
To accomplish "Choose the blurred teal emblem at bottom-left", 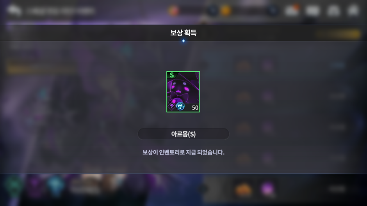I will (14, 186).
